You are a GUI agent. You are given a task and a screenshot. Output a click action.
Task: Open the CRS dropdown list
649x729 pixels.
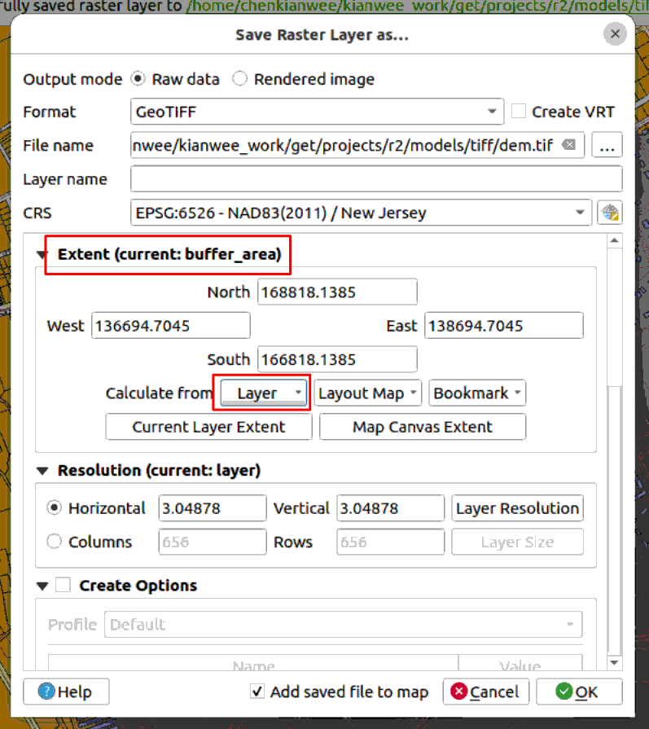(360, 213)
